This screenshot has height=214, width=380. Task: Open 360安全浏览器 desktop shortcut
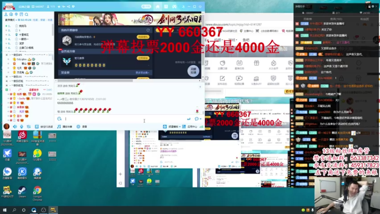[x=38, y=138]
